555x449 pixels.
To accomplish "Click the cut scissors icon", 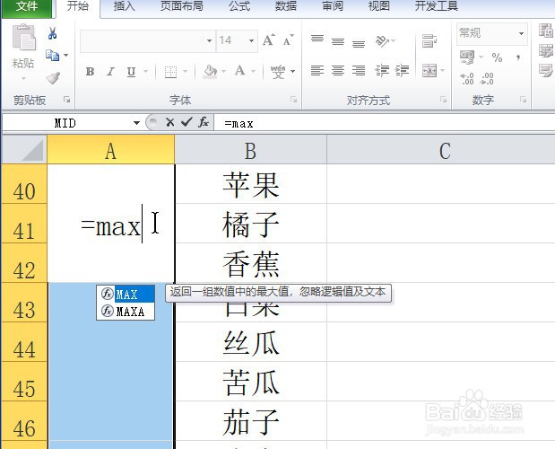I will pos(52,33).
